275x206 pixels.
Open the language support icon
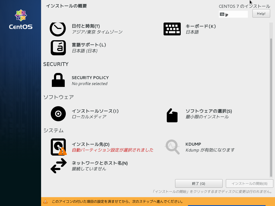58,48
